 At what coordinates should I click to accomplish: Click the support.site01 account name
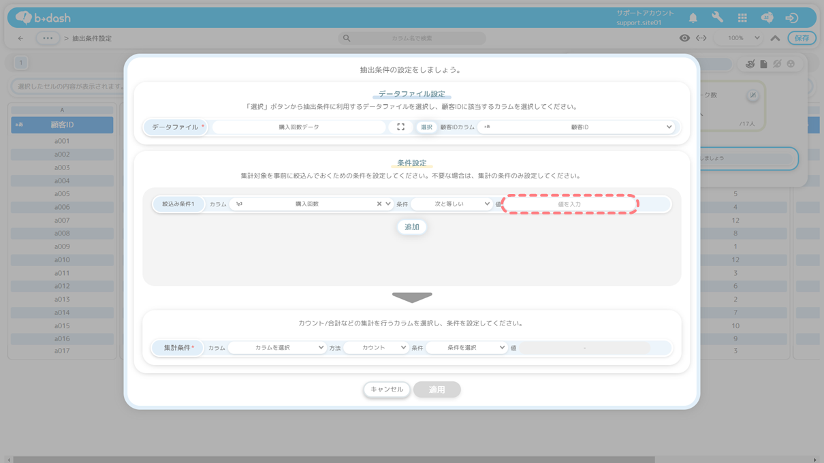[639, 23]
